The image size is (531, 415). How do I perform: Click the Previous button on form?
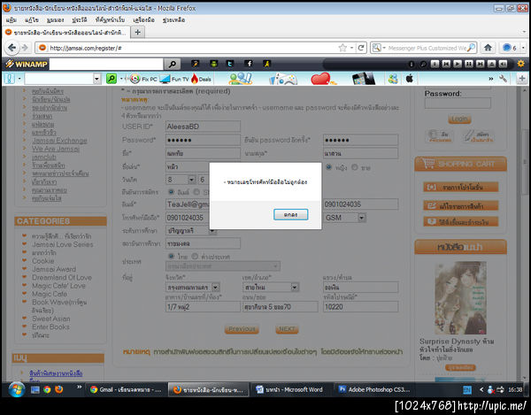(x=242, y=328)
